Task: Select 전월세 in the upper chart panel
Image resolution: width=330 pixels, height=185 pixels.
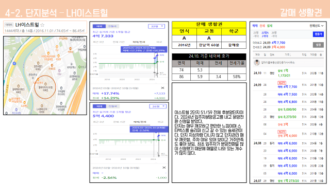Action: [x=112, y=26]
